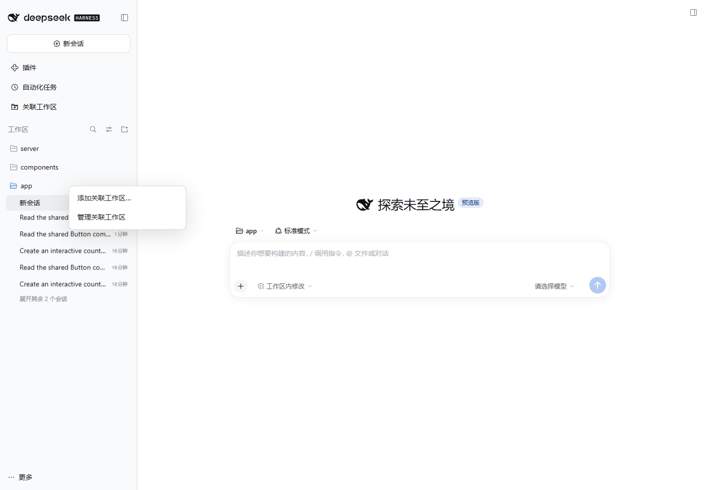Open 'Create an interactive count...' 18分钟 session
The height and width of the screenshot is (490, 706).
(69, 284)
